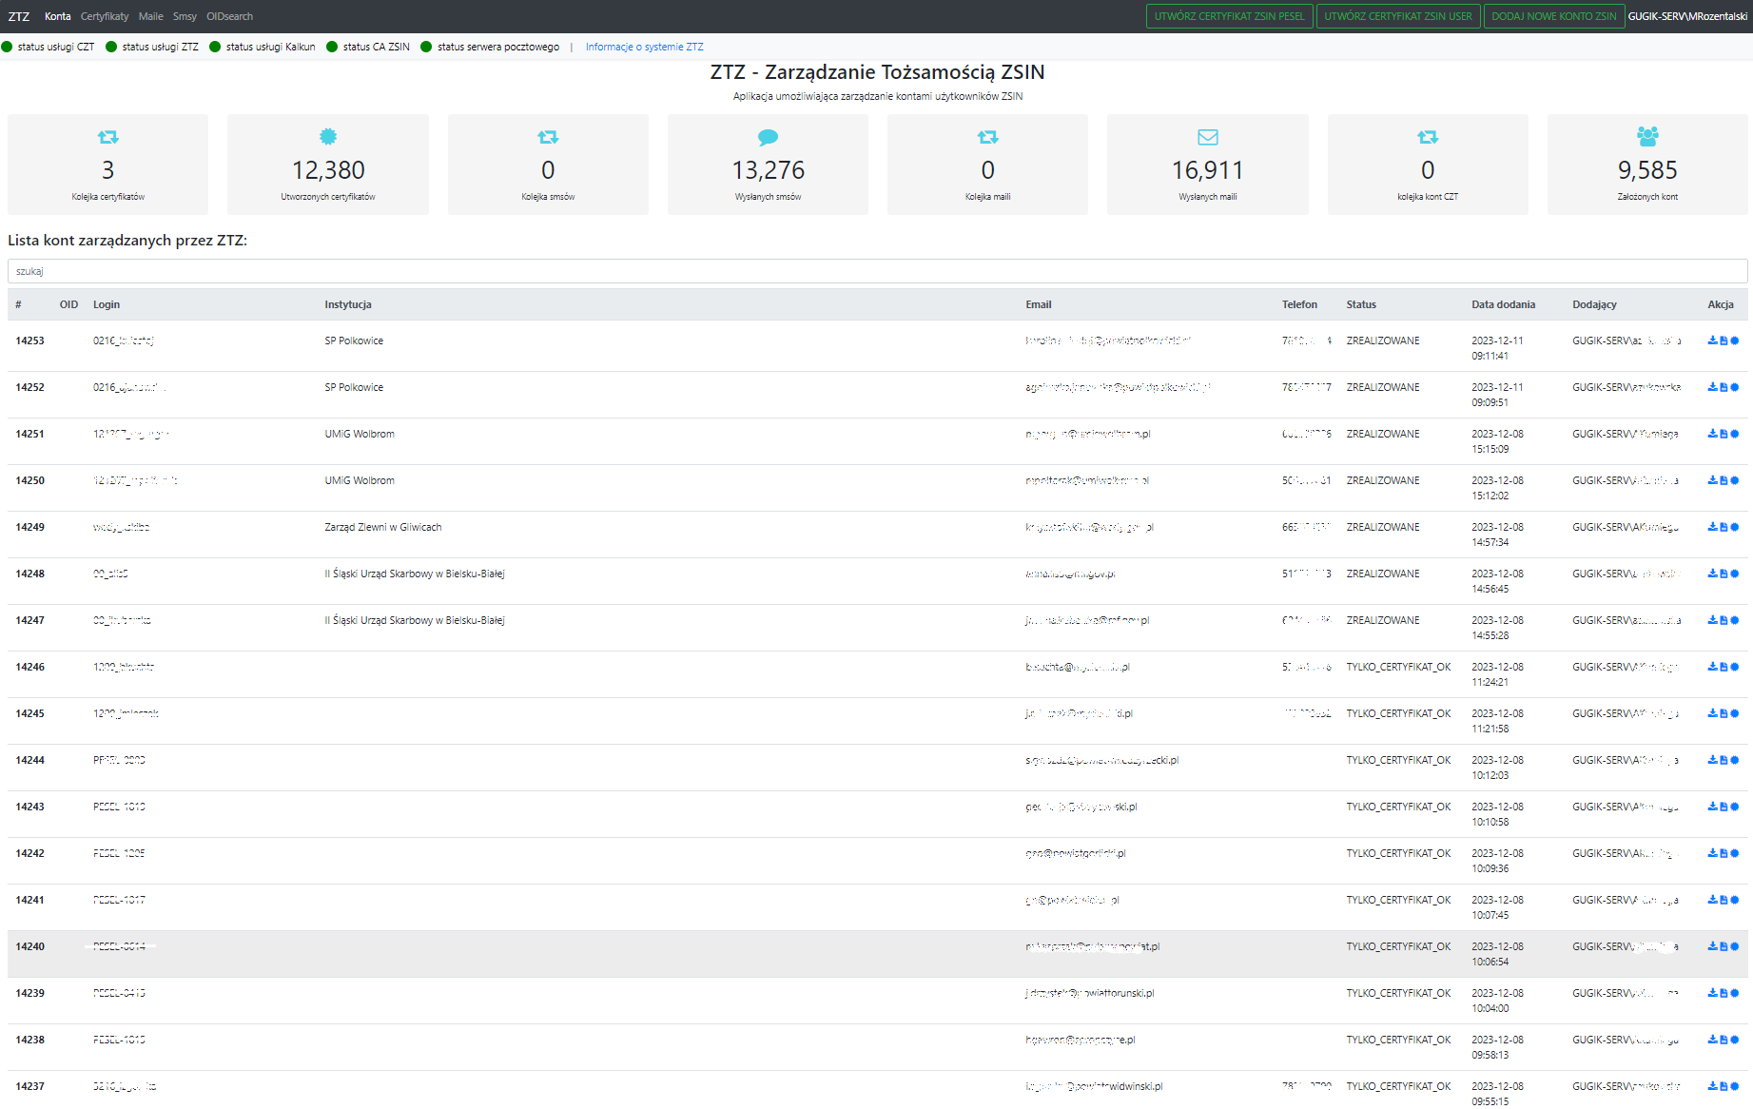The height and width of the screenshot is (1109, 1753).
Task: Click retweet icon above Kolejka maili
Action: click(987, 137)
